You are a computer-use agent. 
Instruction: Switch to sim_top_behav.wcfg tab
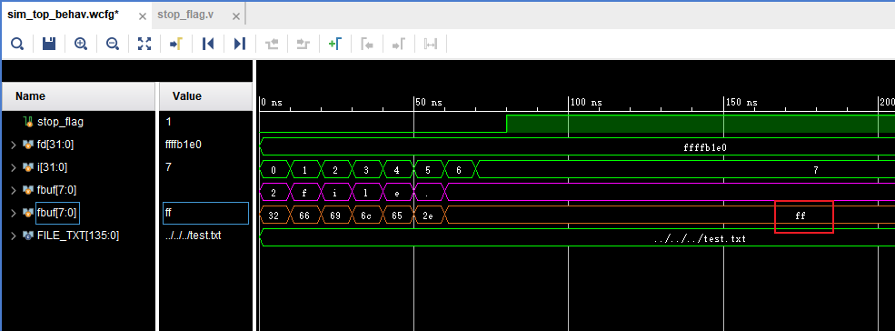pyautogui.click(x=64, y=15)
